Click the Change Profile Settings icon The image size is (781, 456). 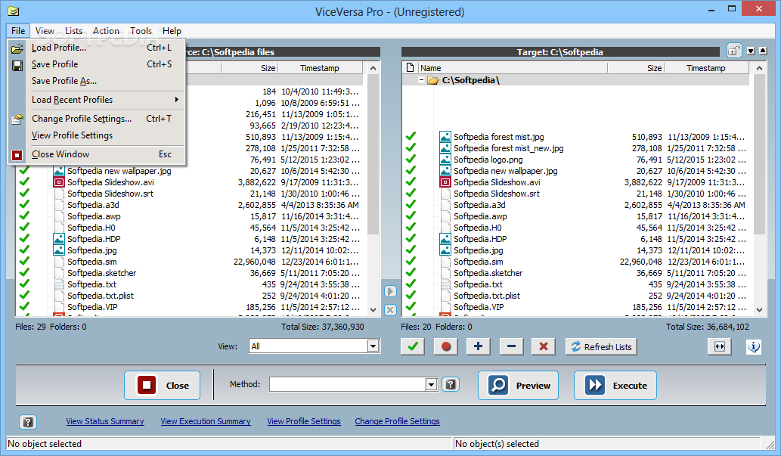(17, 119)
